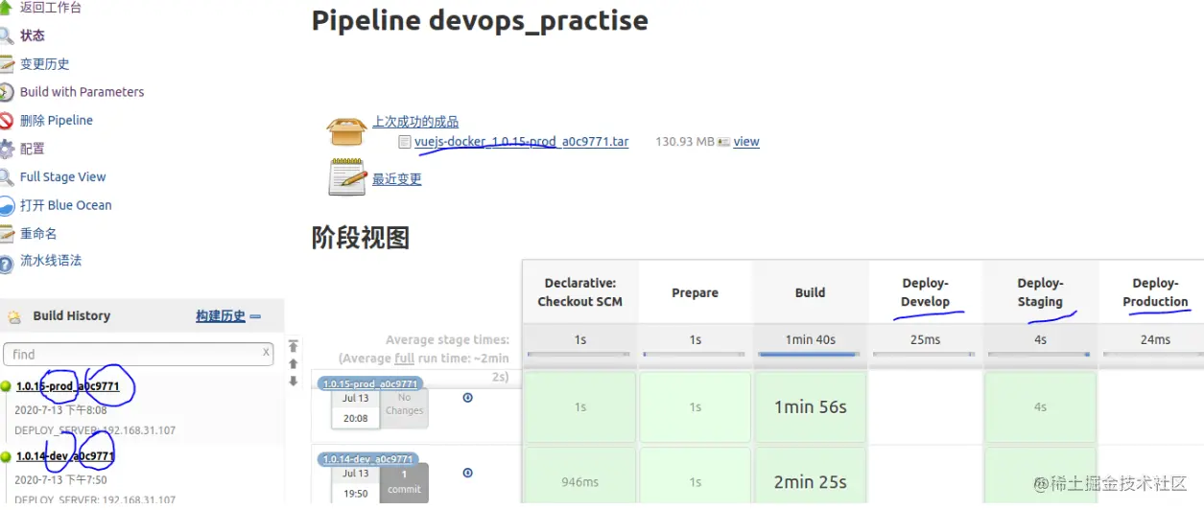Screen dimensions: 1204x510
Task: Open 打开 Blue Ocean link
Action: (66, 205)
